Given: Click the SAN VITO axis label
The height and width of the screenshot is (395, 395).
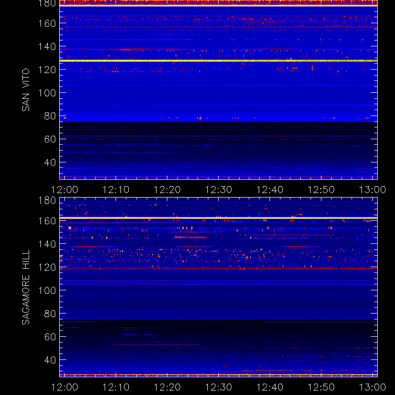Looking at the screenshot, I should pyautogui.click(x=26, y=90).
